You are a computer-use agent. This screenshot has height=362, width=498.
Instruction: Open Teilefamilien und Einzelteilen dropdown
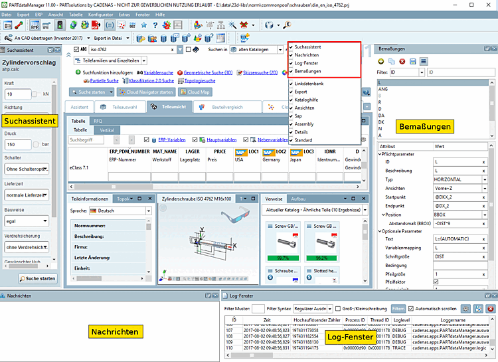[x=110, y=60]
